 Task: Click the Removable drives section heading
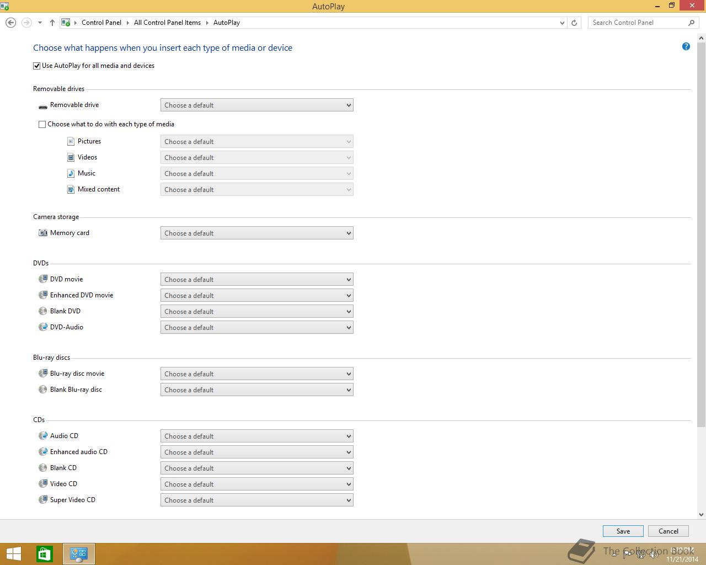tap(59, 89)
